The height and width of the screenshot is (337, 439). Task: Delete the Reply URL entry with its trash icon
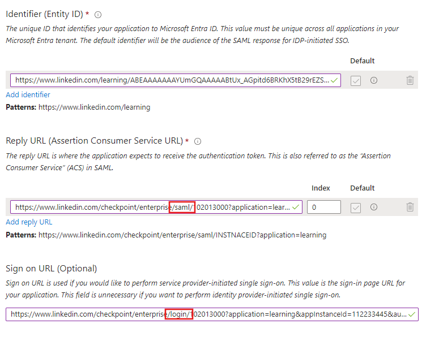click(410, 207)
